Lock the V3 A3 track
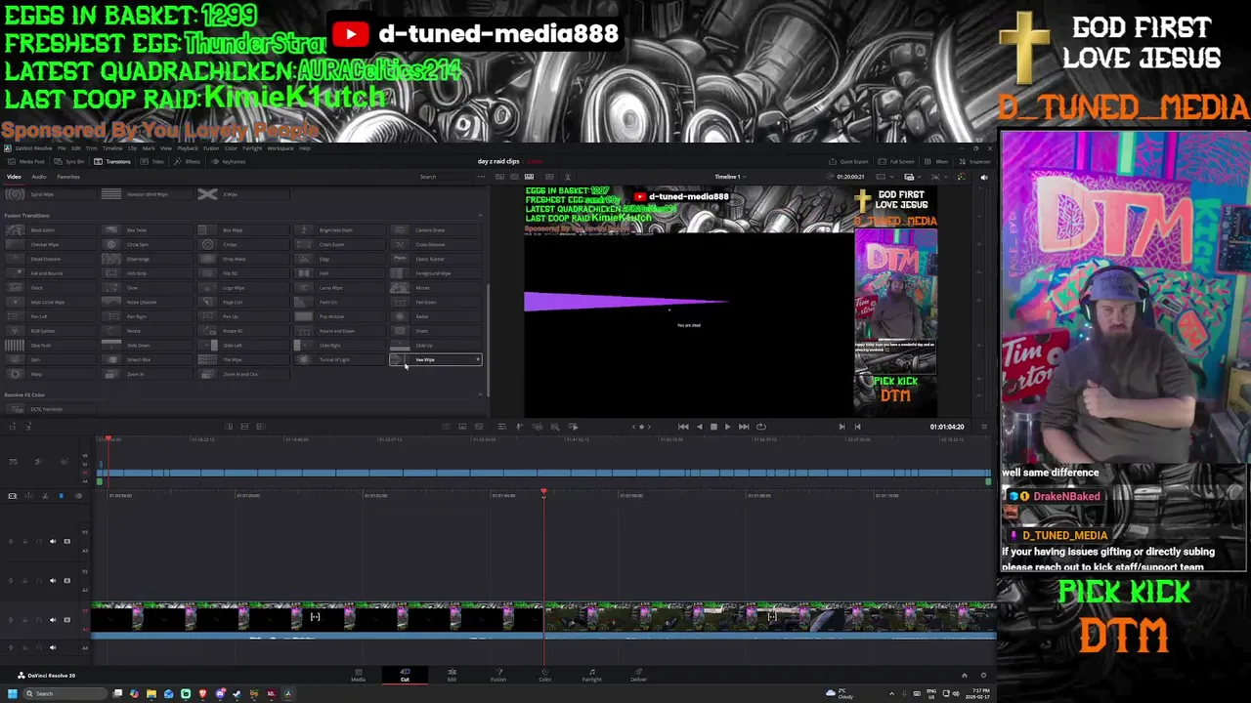The image size is (1251, 703). 24,541
